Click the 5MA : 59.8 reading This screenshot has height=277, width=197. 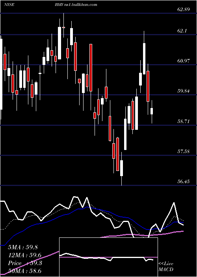23,247
